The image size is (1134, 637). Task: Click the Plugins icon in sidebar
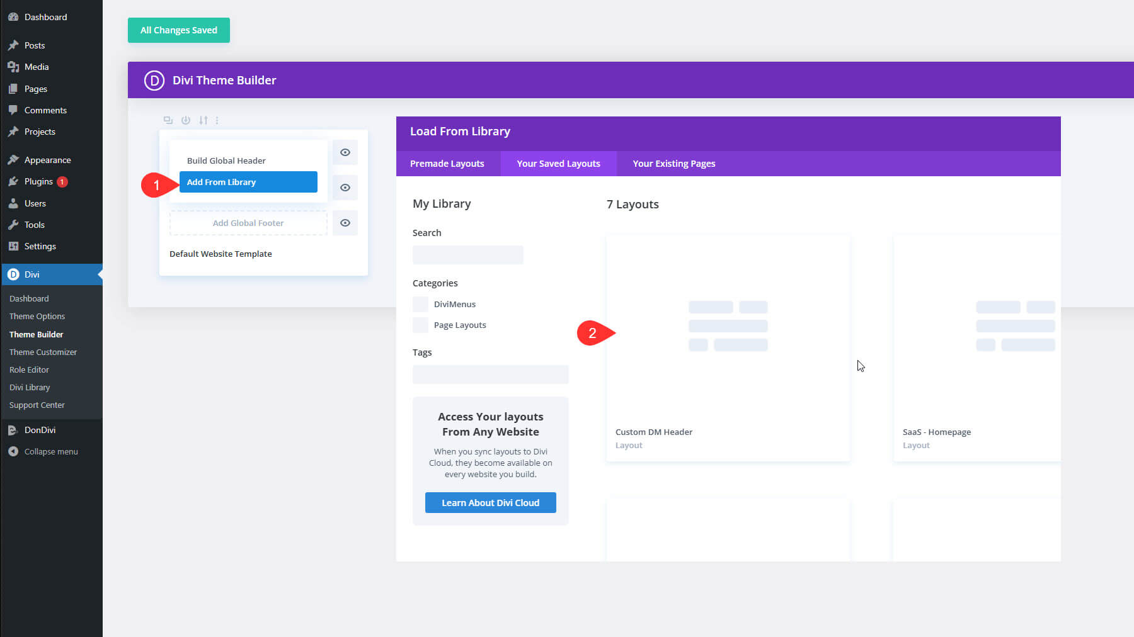(x=13, y=182)
